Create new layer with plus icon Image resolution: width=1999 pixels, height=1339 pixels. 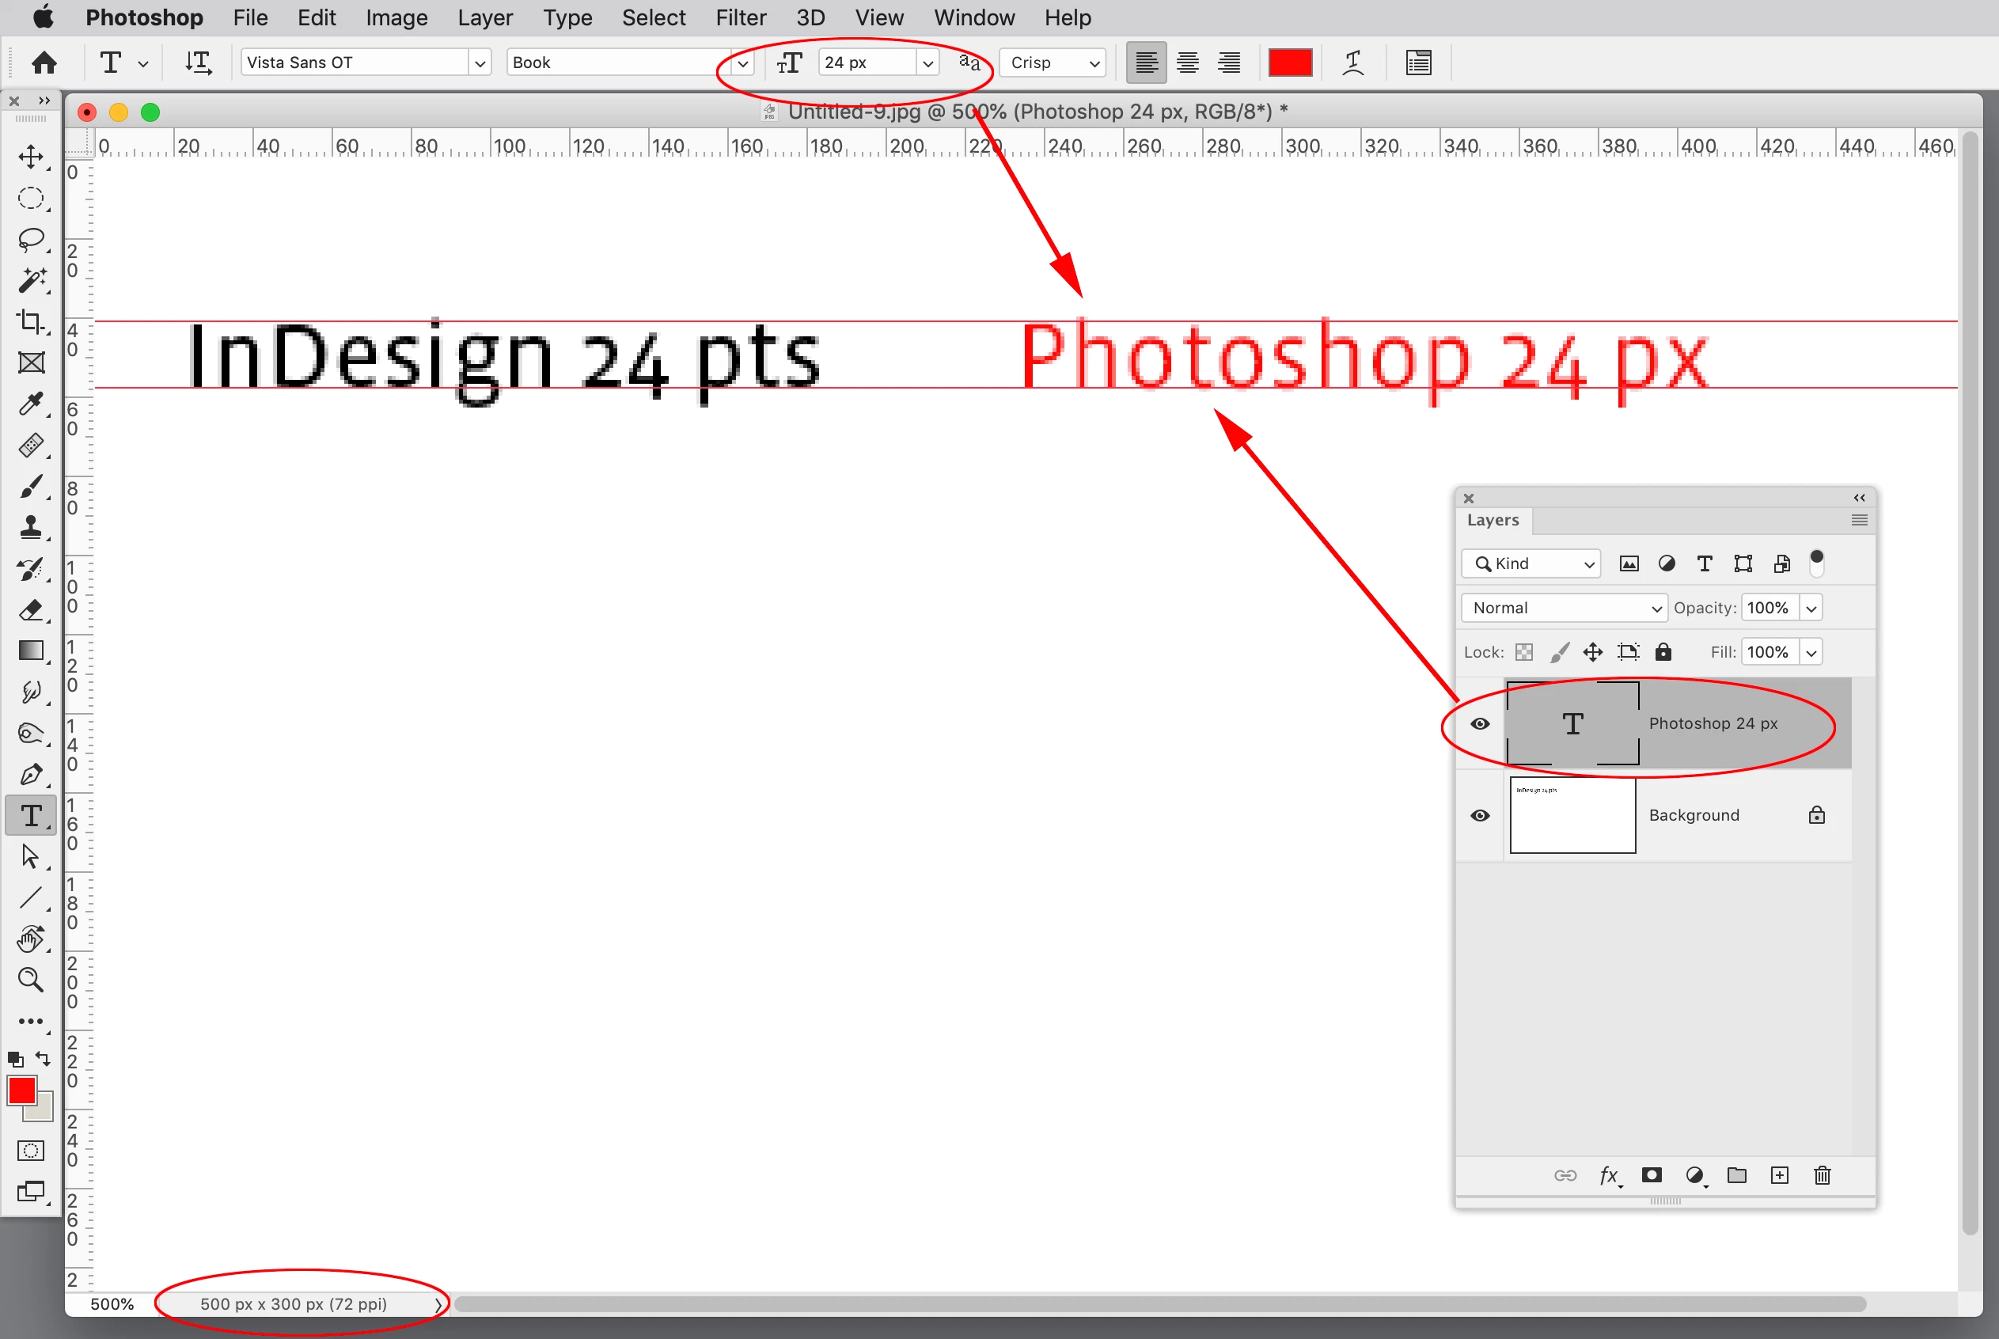pos(1780,1175)
